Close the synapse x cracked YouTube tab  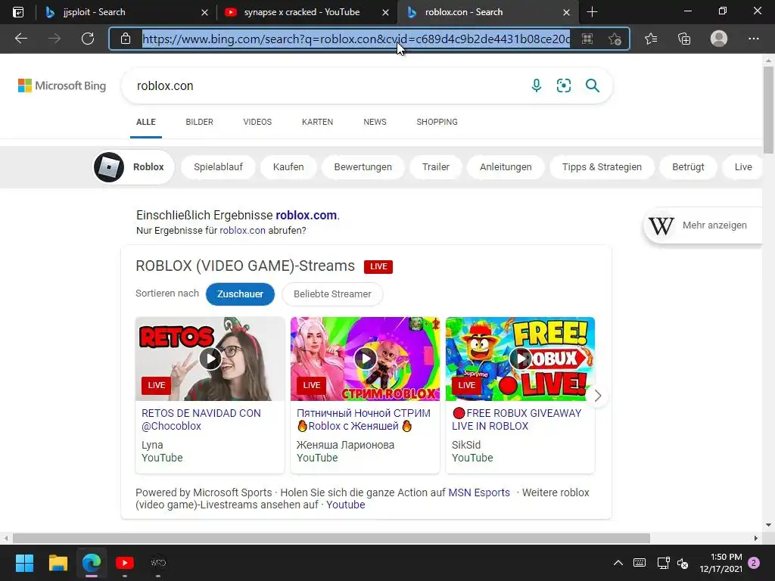pos(385,12)
